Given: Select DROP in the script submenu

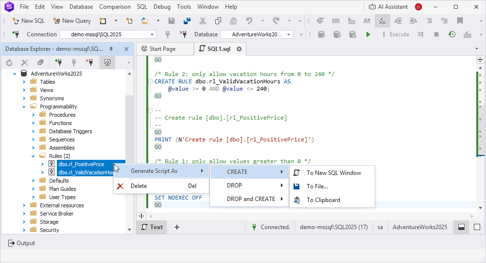Looking at the screenshot, I should click(x=249, y=186).
